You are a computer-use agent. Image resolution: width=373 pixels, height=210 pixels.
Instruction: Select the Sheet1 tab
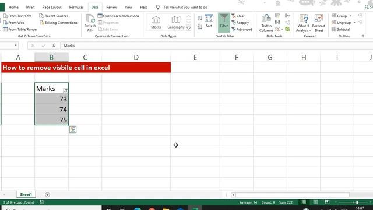pos(26,194)
